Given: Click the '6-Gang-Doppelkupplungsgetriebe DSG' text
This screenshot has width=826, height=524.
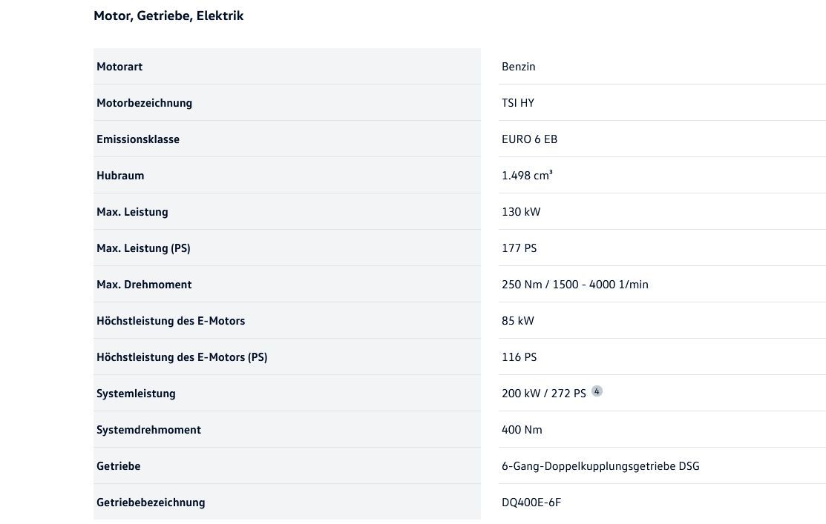Looking at the screenshot, I should pyautogui.click(x=600, y=466).
